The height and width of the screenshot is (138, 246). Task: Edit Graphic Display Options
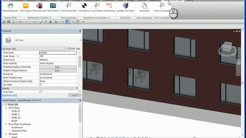(58, 71)
